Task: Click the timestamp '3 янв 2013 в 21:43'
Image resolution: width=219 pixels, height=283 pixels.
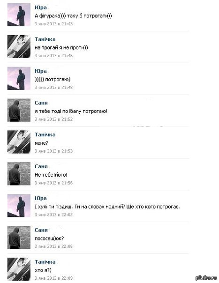Action: [53, 24]
